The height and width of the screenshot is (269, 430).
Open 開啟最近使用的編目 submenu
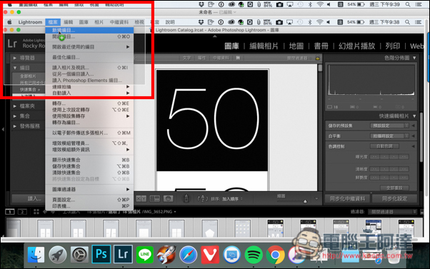pyautogui.click(x=89, y=47)
